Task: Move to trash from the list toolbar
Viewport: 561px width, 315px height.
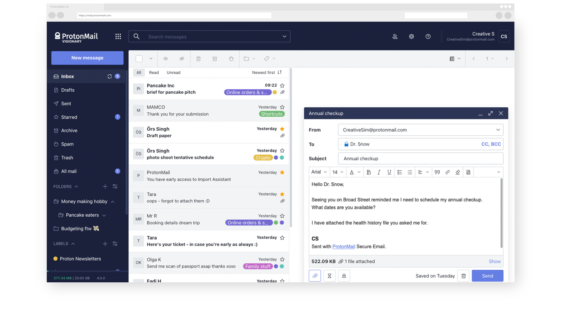Action: (198, 59)
